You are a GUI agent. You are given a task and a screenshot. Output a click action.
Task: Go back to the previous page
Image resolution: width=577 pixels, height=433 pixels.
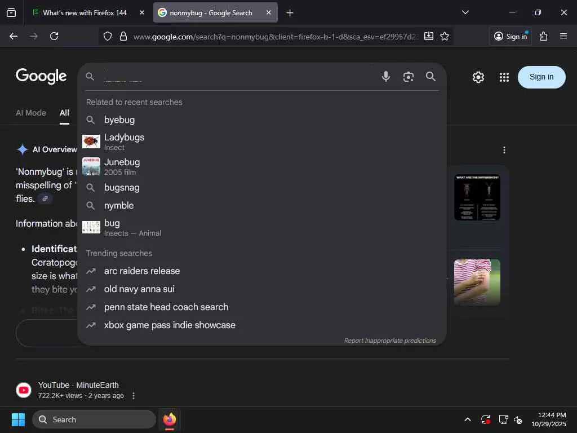(x=14, y=36)
